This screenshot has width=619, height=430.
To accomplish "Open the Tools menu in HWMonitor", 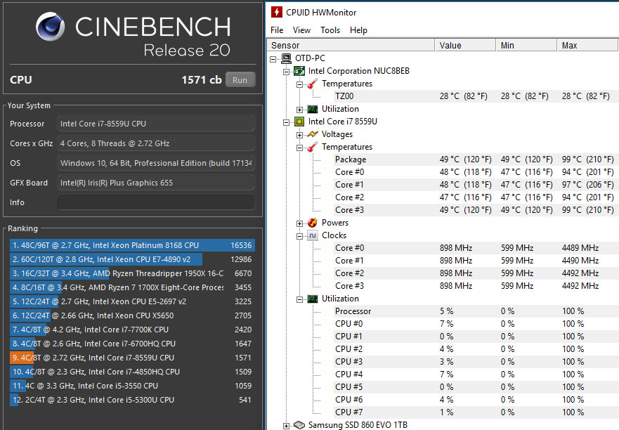I will click(330, 30).
